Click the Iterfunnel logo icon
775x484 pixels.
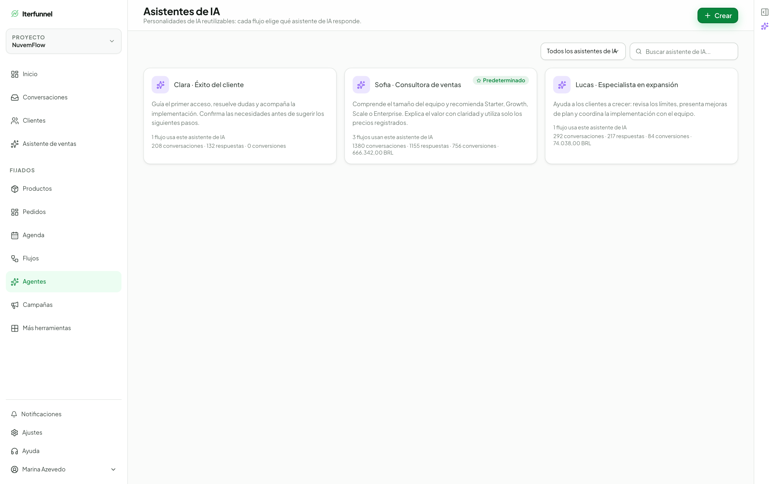15,14
